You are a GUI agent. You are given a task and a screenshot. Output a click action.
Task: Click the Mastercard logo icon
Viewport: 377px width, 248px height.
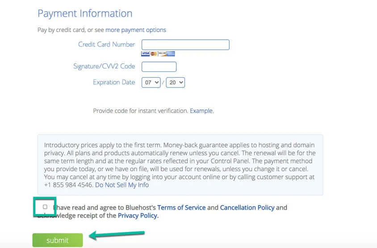point(154,54)
